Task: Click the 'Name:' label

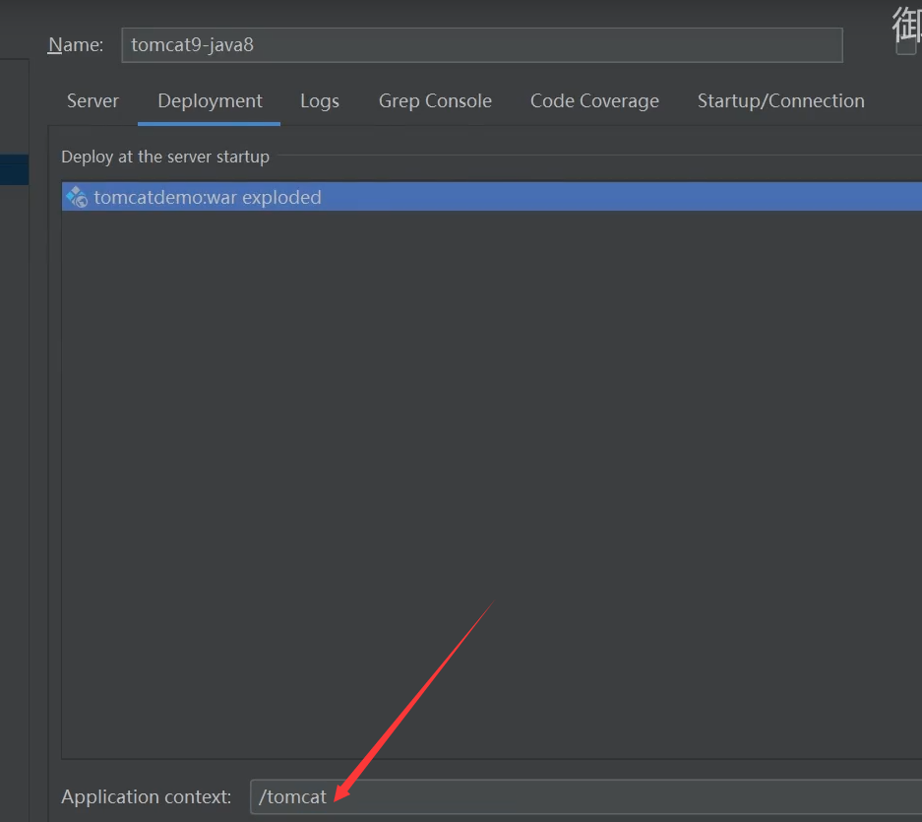Action: point(76,44)
